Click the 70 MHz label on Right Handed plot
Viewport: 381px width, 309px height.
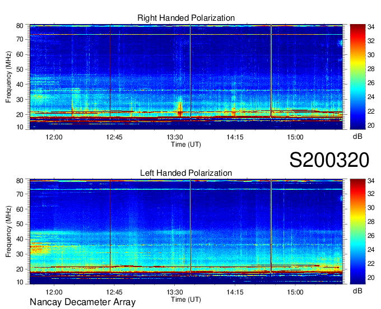click(20, 39)
